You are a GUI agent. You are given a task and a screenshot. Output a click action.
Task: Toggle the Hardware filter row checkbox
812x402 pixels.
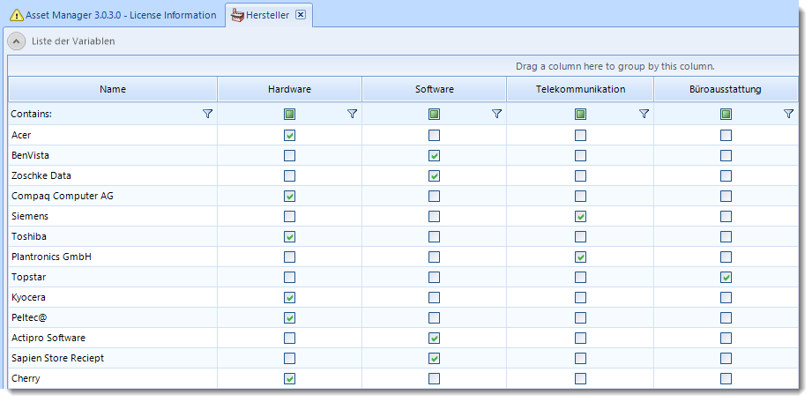point(289,114)
